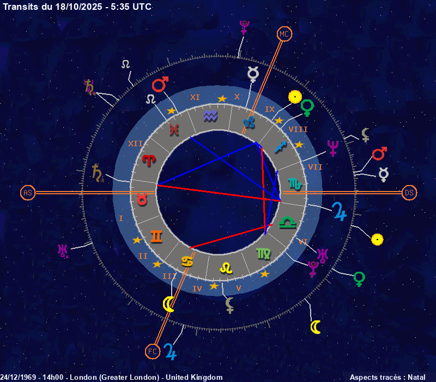
Task: Click the orange Gemini zodiac sign
Action: (156, 236)
